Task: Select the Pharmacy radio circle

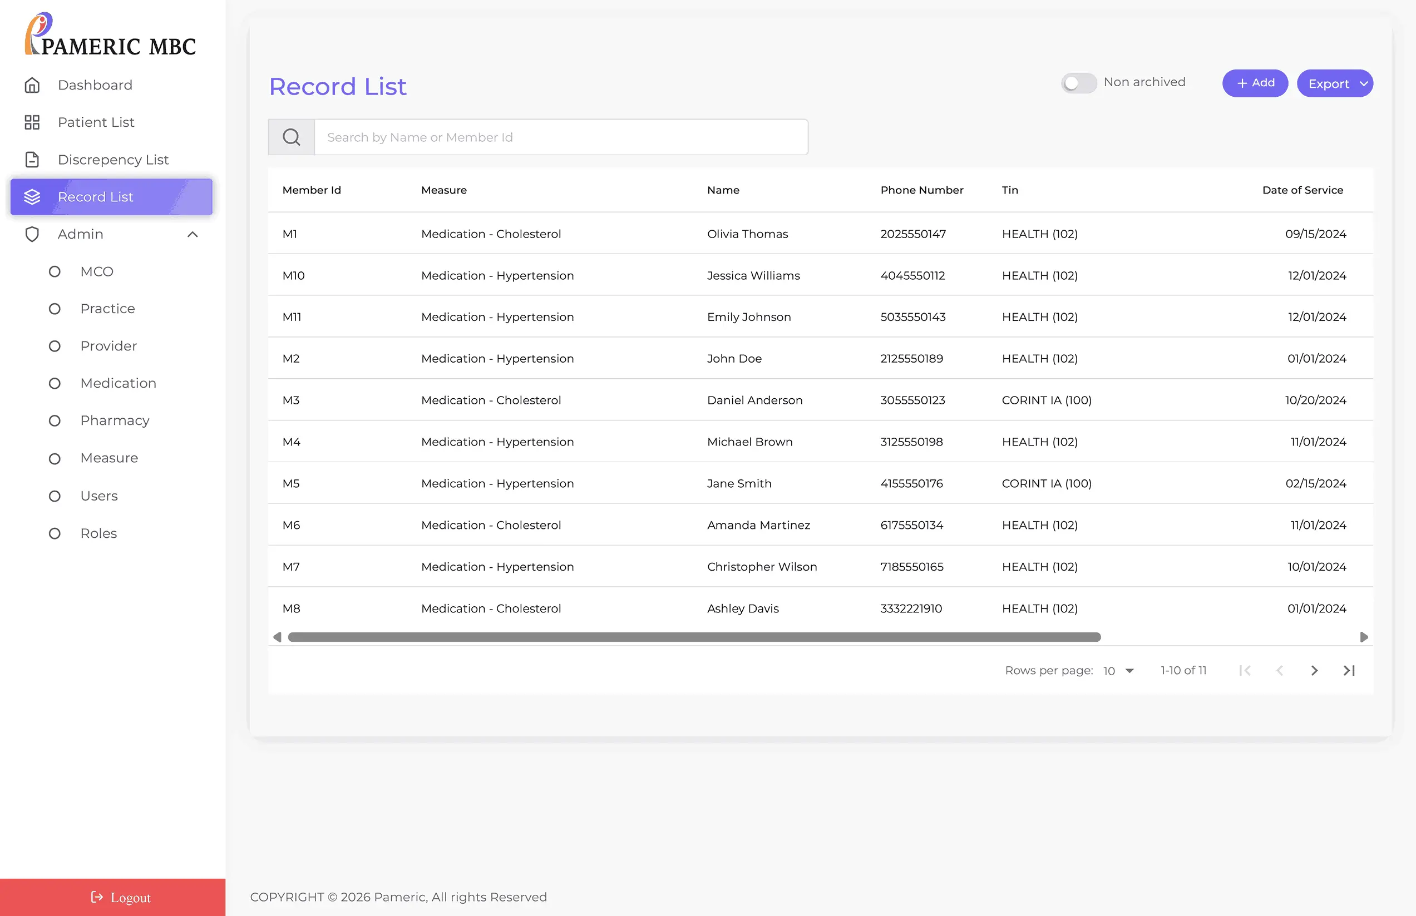Action: 55,421
